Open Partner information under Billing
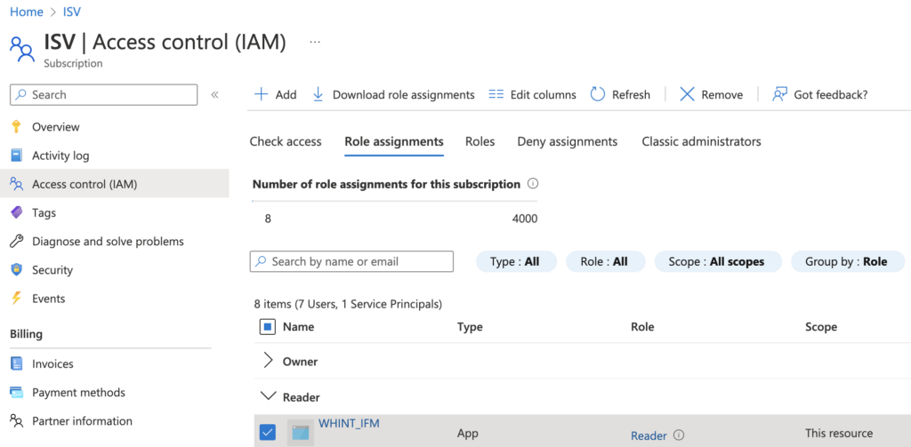 click(82, 421)
